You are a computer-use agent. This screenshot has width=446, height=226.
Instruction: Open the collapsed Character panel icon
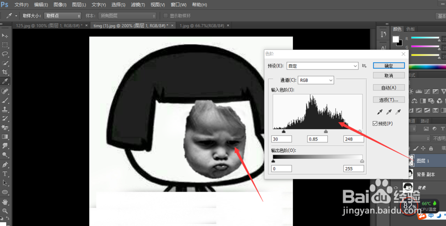383,48
